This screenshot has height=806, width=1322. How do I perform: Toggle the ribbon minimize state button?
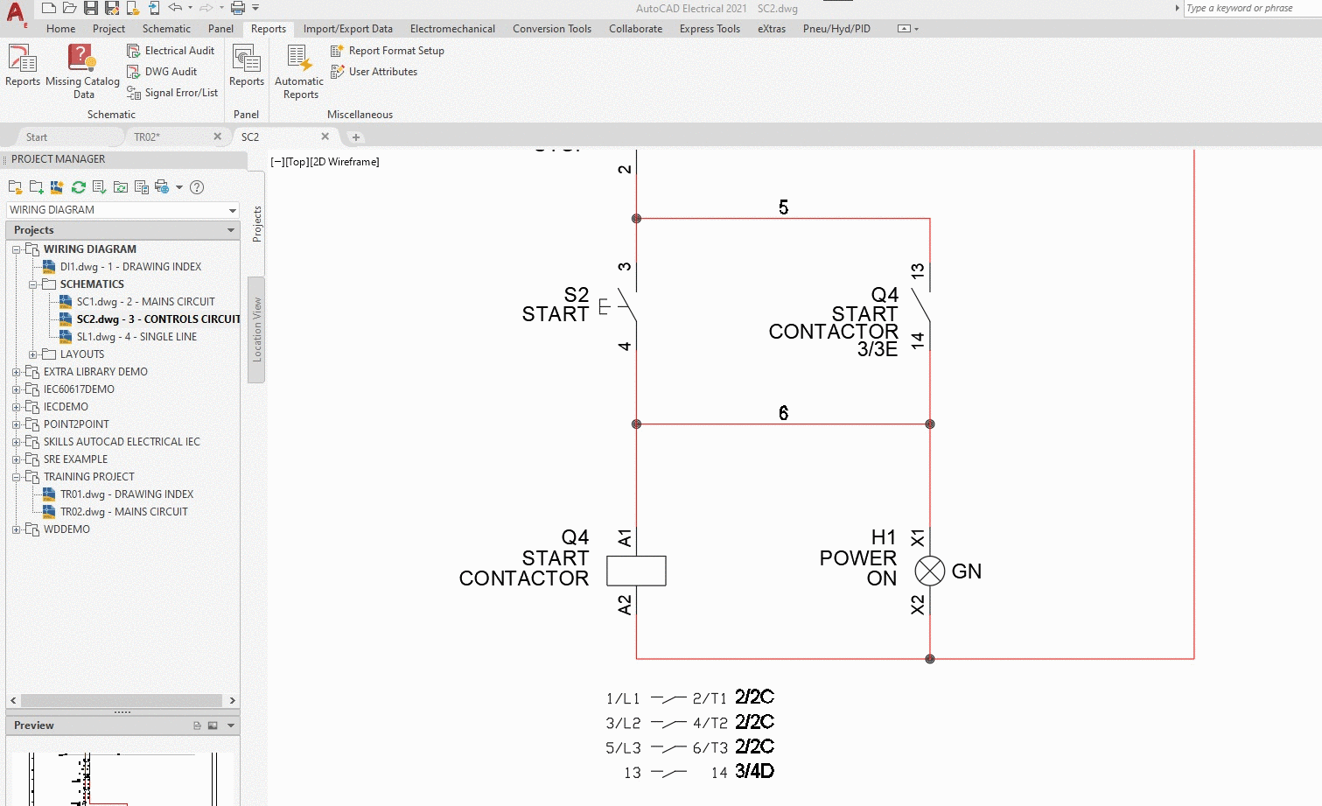pyautogui.click(x=905, y=29)
